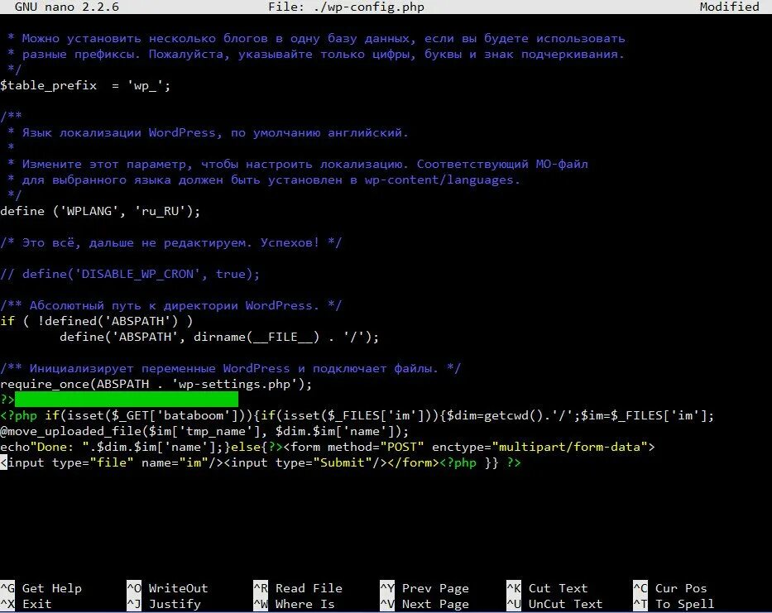This screenshot has width=772, height=613.
Task: Click the Измените этот параметр comment line
Action: click(x=297, y=165)
